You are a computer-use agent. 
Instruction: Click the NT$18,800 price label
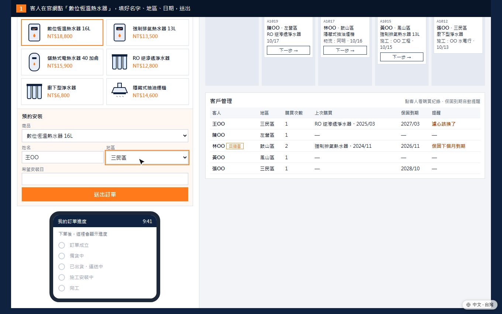60,36
